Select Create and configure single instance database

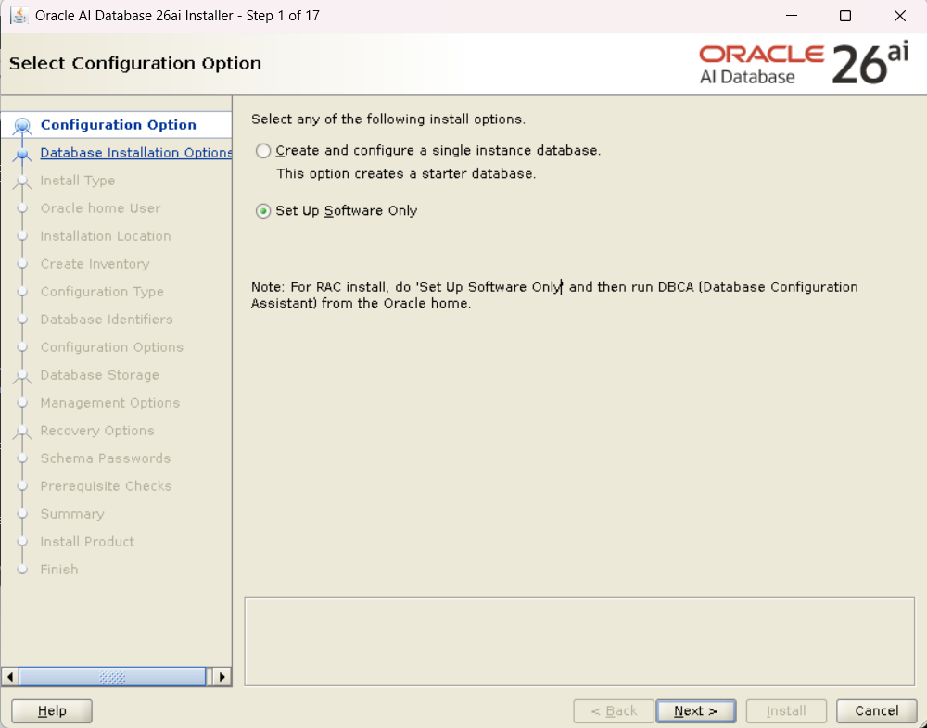[x=264, y=151]
